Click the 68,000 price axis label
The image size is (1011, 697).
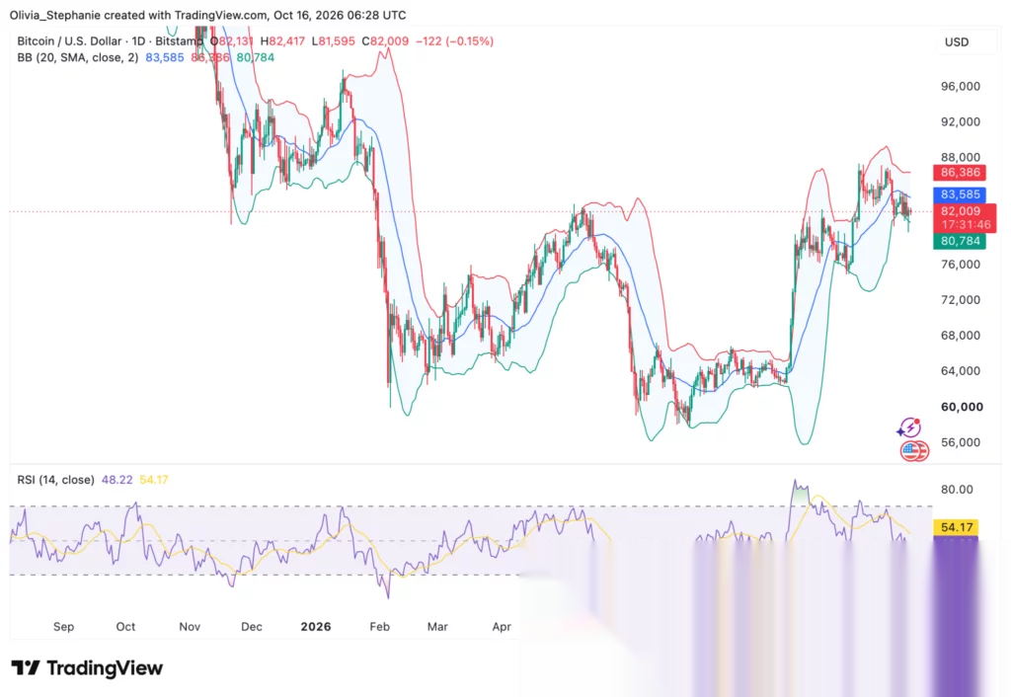click(960, 336)
